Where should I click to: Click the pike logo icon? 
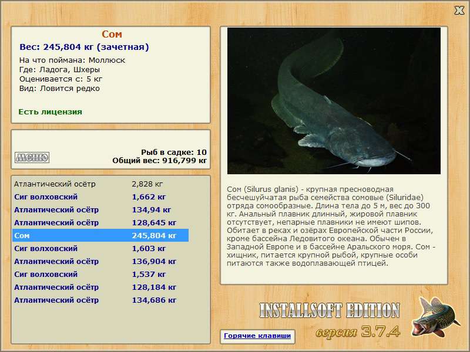tap(435, 317)
